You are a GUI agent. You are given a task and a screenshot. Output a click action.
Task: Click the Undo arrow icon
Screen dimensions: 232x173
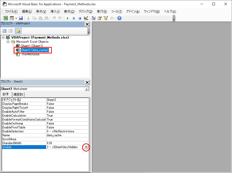(x=54, y=18)
